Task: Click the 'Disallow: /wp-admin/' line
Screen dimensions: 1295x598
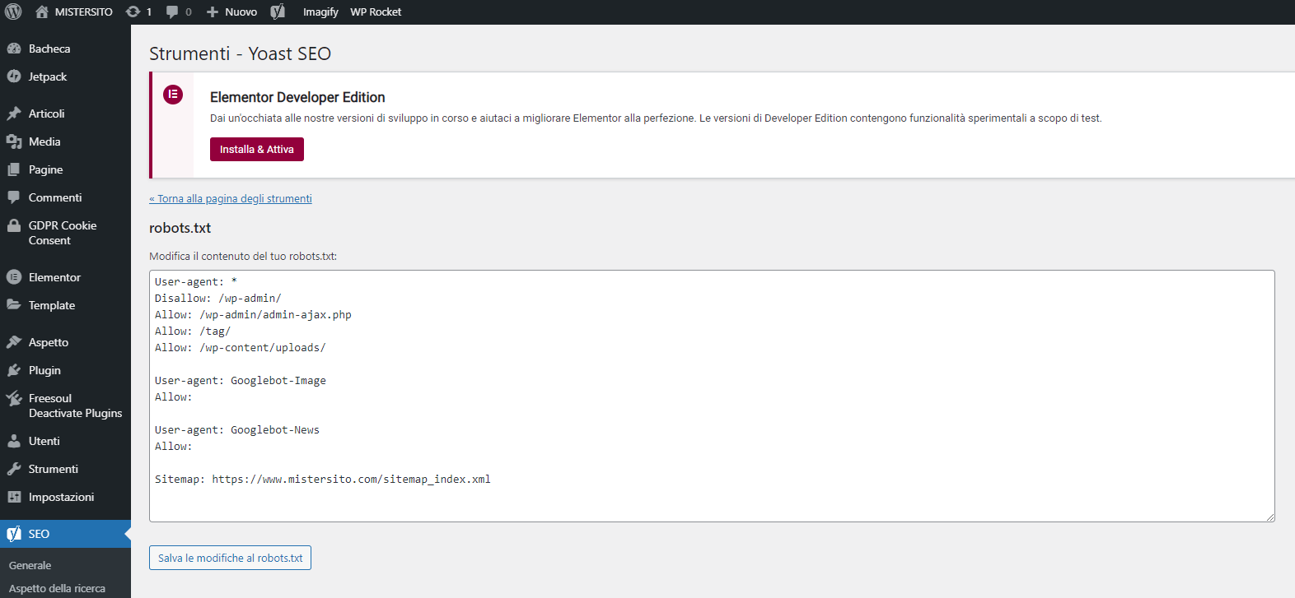Action: click(218, 298)
